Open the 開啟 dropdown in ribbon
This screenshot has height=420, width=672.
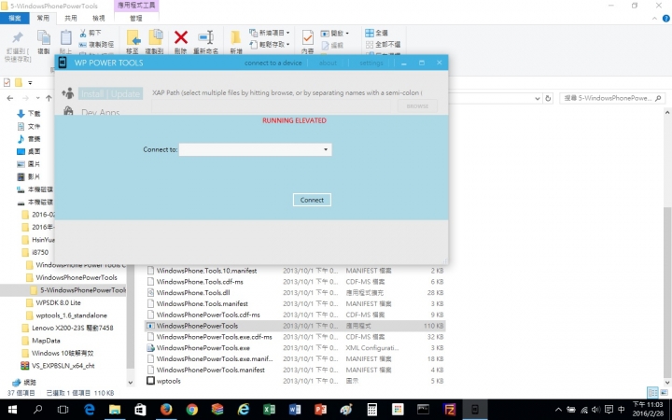[x=335, y=33]
